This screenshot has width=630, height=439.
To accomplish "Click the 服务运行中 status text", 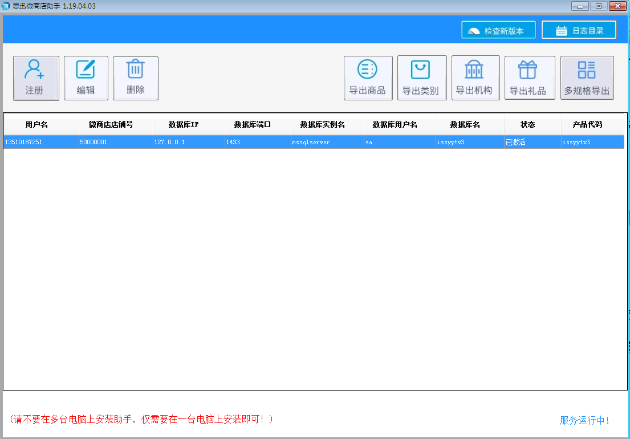I will (584, 421).
